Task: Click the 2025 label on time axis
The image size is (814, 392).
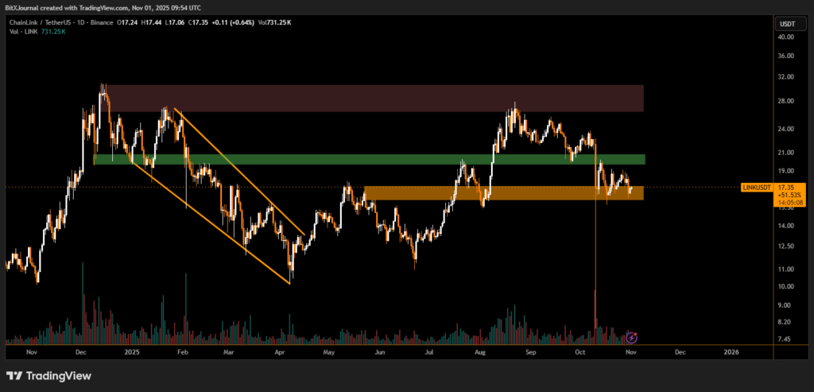Action: point(131,351)
